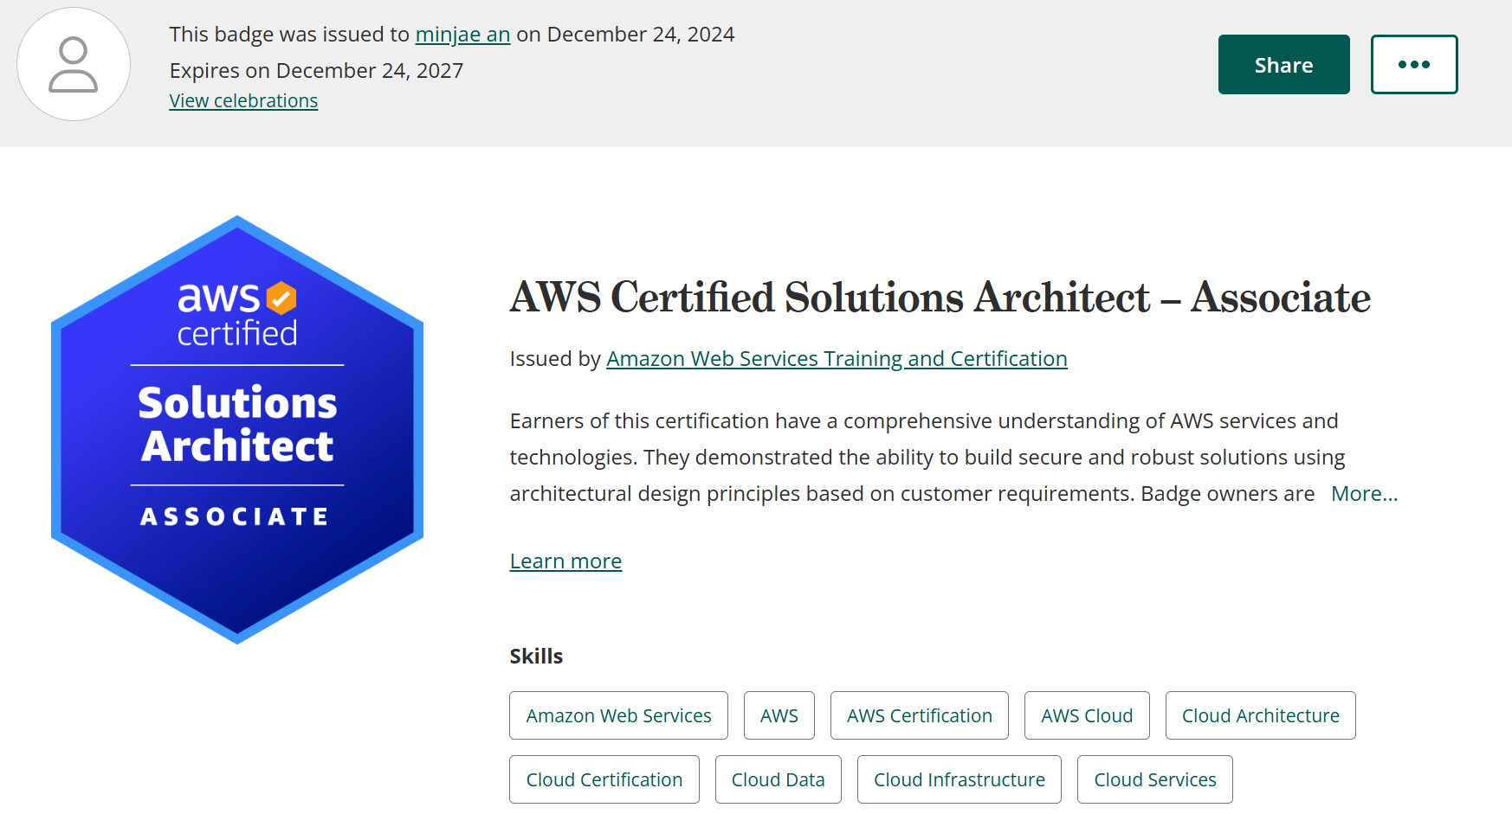1512x814 pixels.
Task: Select the AWS Cloud skill tag
Action: 1087,715
